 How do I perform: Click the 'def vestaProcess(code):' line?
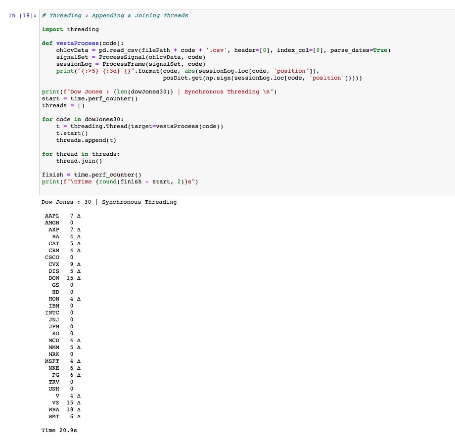(x=83, y=43)
